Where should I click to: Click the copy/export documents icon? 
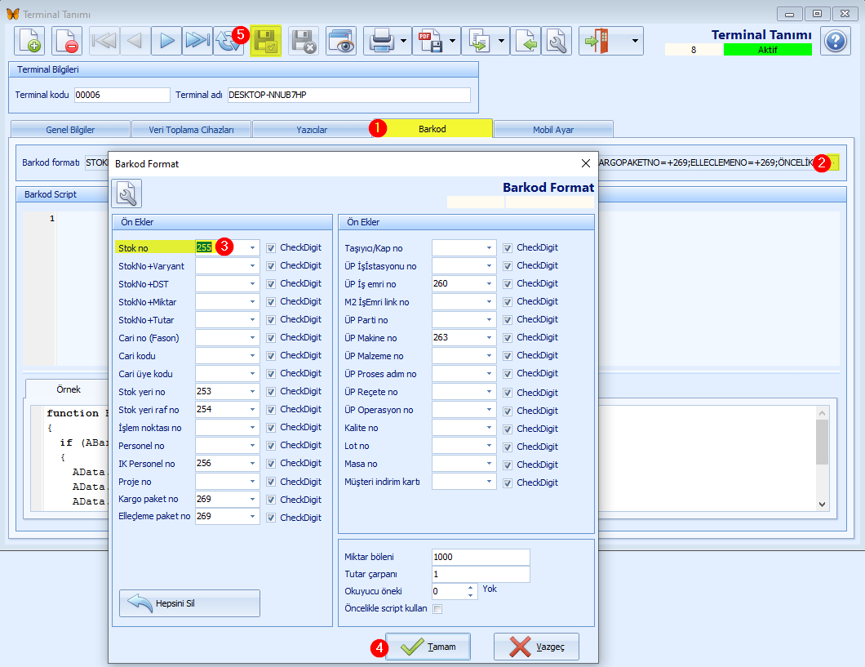tap(478, 41)
